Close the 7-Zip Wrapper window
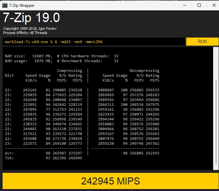219x191 pixels. click(x=214, y=5)
